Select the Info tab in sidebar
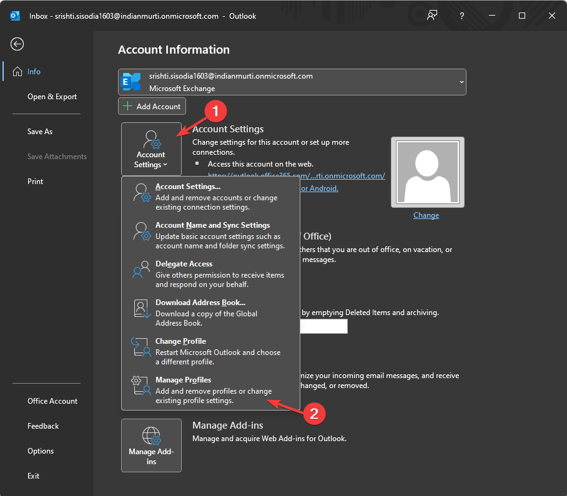 tap(47, 72)
